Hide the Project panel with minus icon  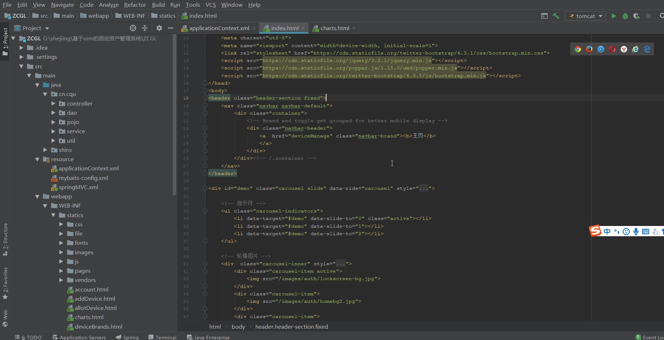pyautogui.click(x=171, y=28)
